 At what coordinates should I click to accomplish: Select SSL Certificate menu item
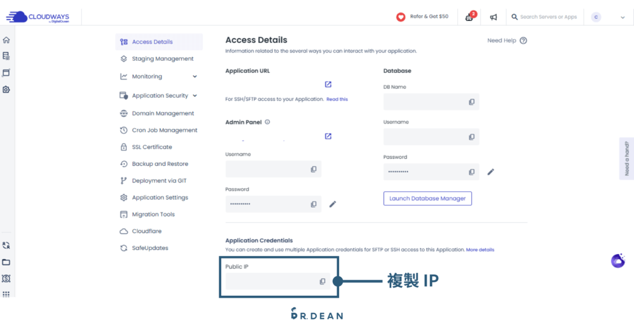152,147
